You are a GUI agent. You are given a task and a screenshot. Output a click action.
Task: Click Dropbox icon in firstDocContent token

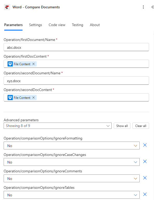pyautogui.click(x=10, y=64)
